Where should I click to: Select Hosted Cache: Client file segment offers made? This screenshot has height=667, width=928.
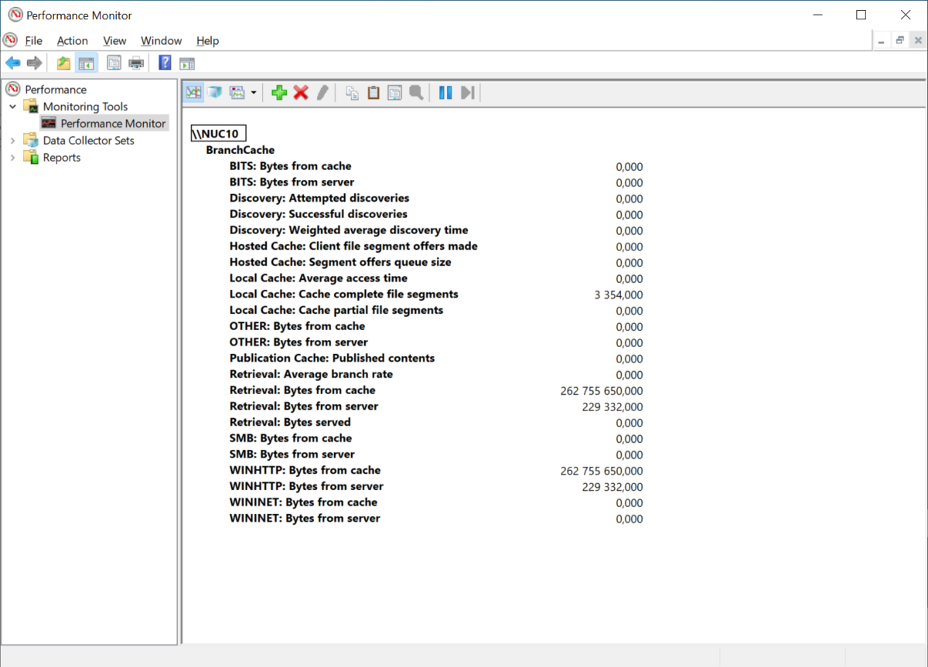353,246
